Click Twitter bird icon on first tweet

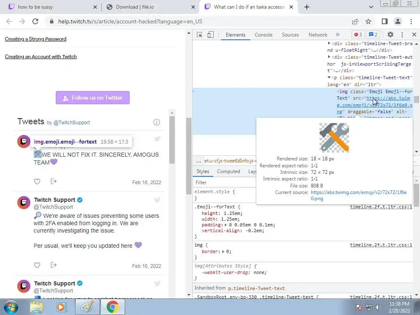(x=157, y=139)
